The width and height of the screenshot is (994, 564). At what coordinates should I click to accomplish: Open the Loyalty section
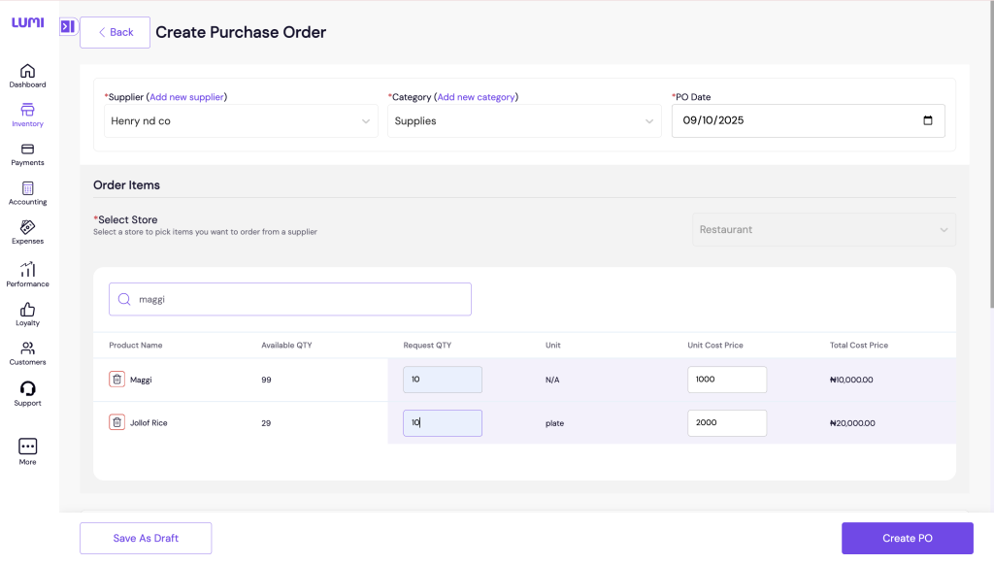[x=27, y=314]
